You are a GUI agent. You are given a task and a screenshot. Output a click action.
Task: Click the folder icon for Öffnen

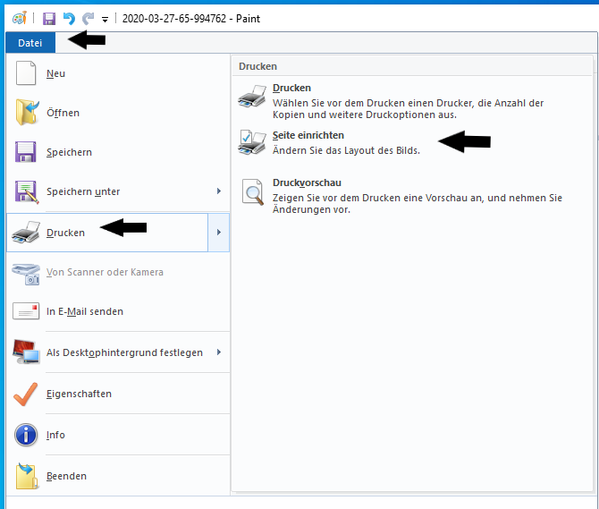point(27,113)
